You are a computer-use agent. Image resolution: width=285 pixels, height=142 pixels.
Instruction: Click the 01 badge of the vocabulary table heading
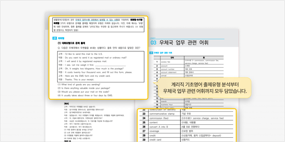151,53
